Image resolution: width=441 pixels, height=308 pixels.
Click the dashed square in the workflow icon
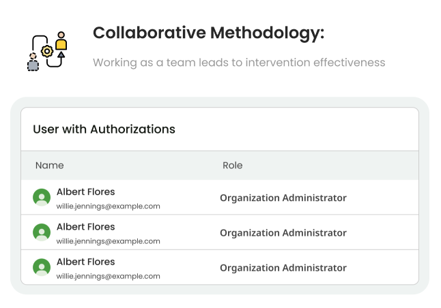(33, 65)
